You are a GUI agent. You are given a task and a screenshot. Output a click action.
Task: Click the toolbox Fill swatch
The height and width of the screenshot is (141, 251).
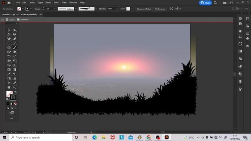pos(9,93)
